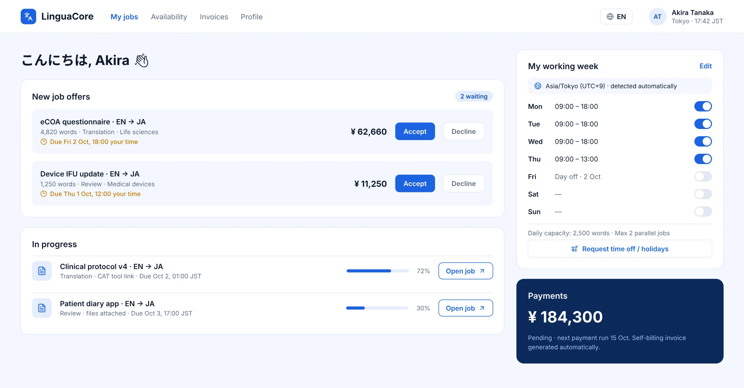The image size is (744, 388).
Task: Go to the Invoices tab
Action: 214,17
